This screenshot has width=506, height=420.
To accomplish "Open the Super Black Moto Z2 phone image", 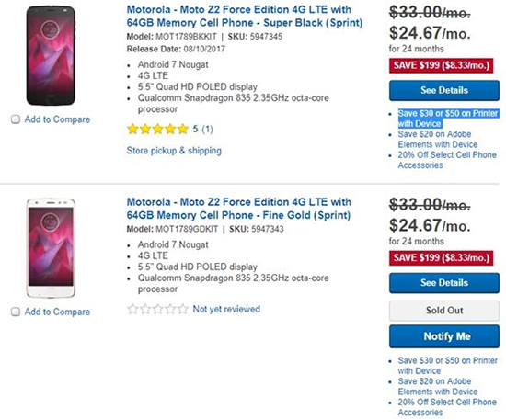I will pyautogui.click(x=51, y=55).
